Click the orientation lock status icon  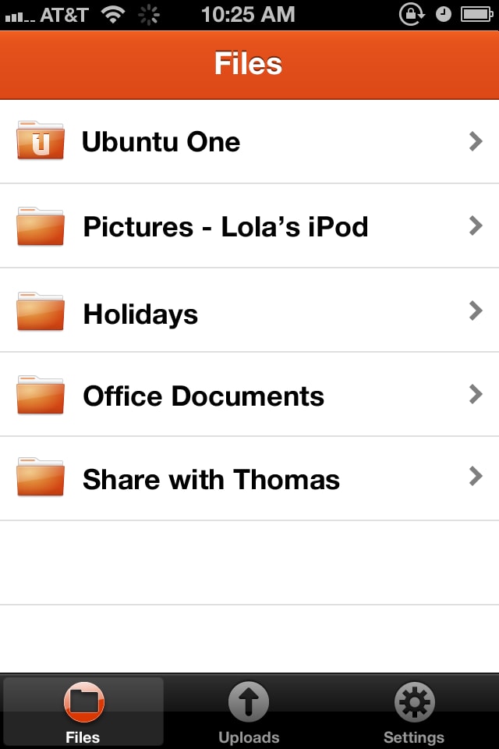pos(412,14)
